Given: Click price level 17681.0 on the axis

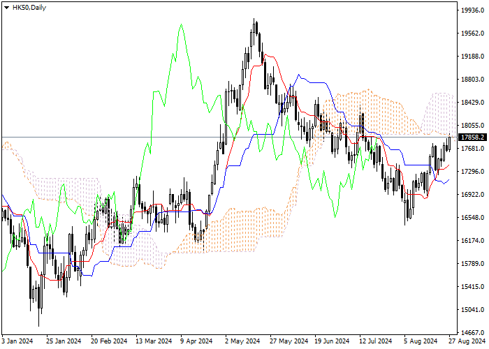Looking at the screenshot, I should tap(472, 149).
